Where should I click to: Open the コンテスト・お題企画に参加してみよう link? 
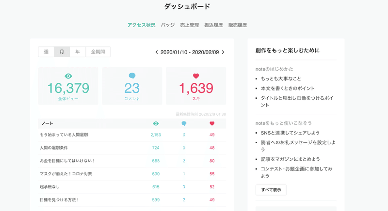[297, 172]
